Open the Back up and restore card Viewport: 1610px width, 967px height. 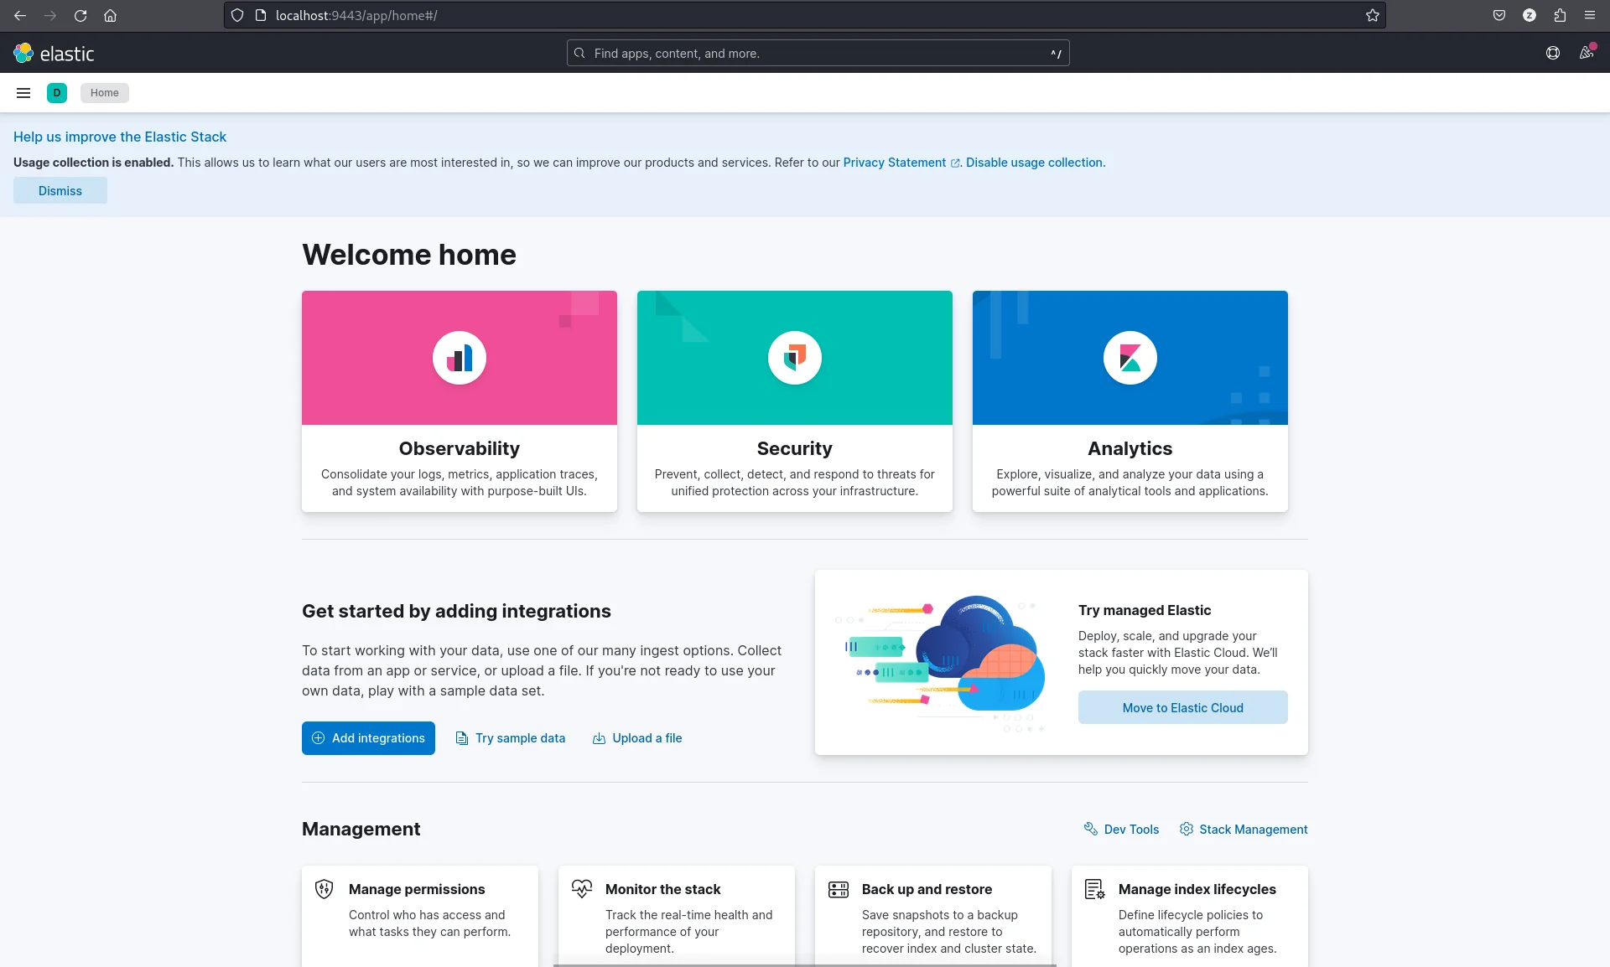pos(933,916)
